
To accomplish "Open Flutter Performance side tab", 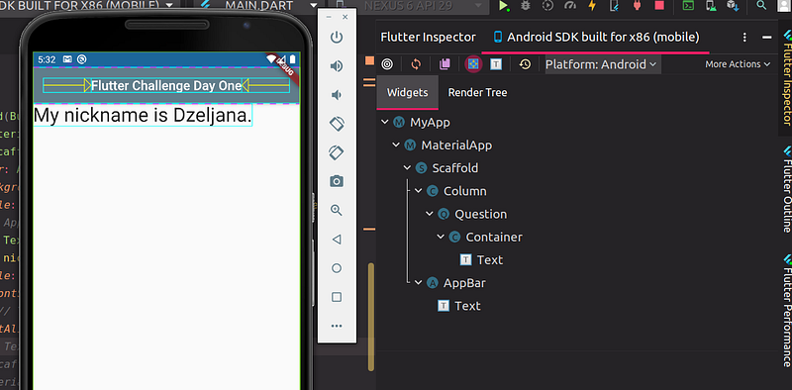I will click(786, 311).
